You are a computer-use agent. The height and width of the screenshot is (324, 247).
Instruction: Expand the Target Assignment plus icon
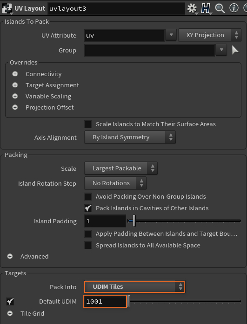[15, 85]
